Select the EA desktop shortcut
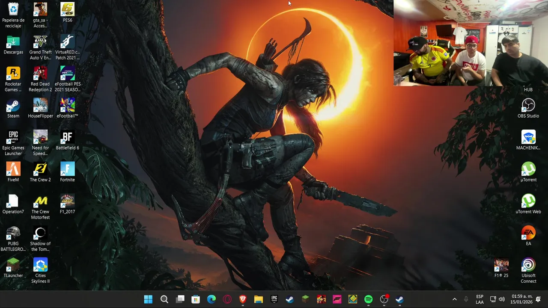Image resolution: width=548 pixels, height=308 pixels. coord(528,236)
